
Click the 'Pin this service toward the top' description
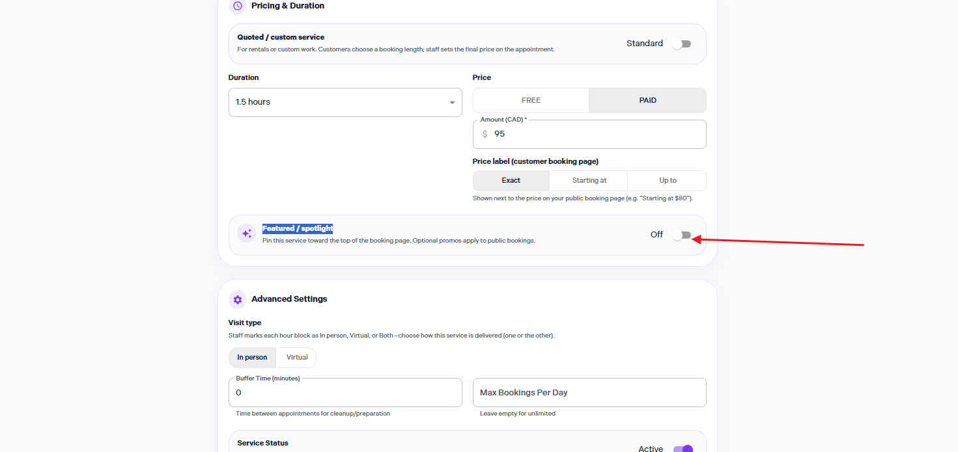coord(399,241)
